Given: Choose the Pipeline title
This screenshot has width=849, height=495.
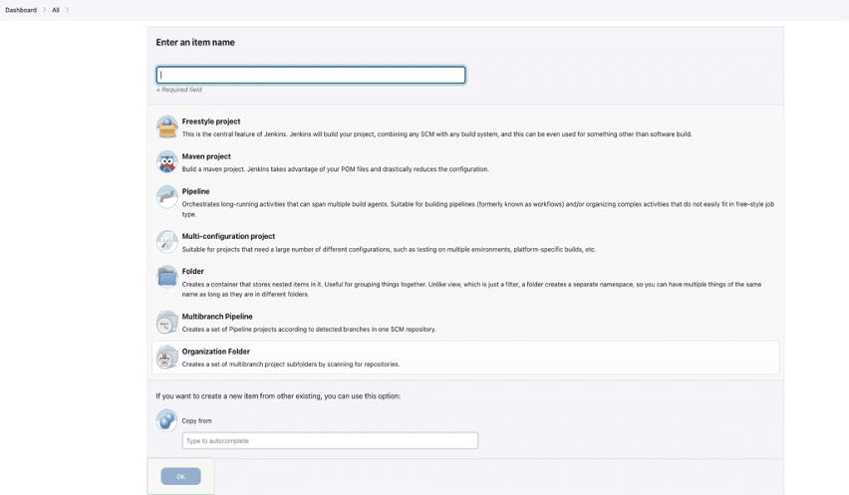Looking at the screenshot, I should coord(195,191).
